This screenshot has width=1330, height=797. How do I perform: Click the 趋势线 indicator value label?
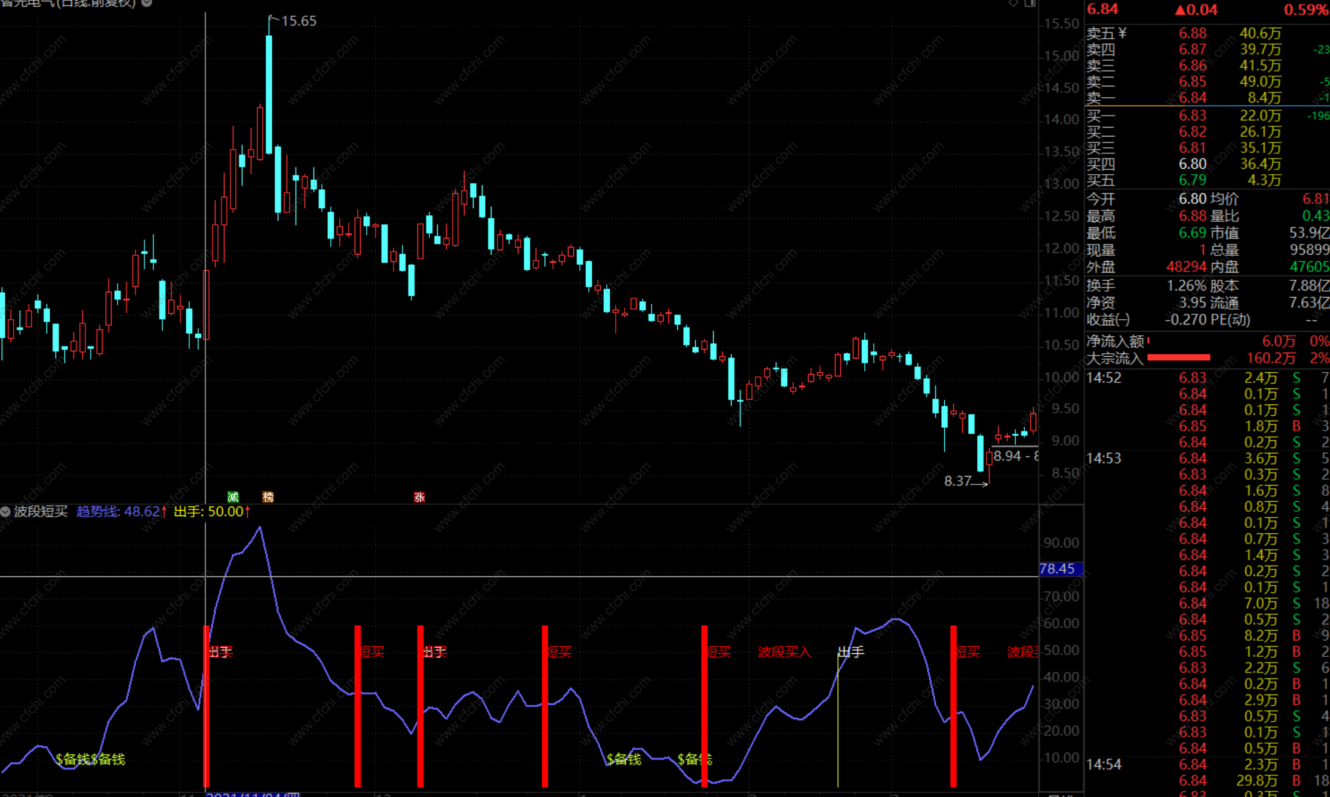tap(118, 511)
